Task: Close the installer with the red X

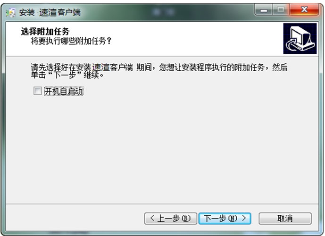Action: (304, 10)
